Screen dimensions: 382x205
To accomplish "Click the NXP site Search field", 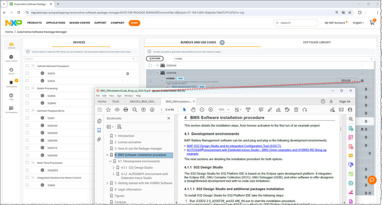I will 296,23.
